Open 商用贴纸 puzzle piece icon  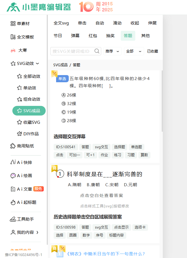point(13,146)
